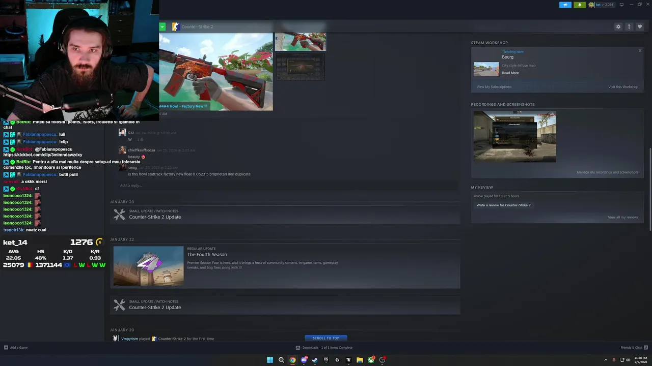The image size is (652, 366).
Task: Rate up RAI's comment thumbs icon
Action: tap(141, 139)
